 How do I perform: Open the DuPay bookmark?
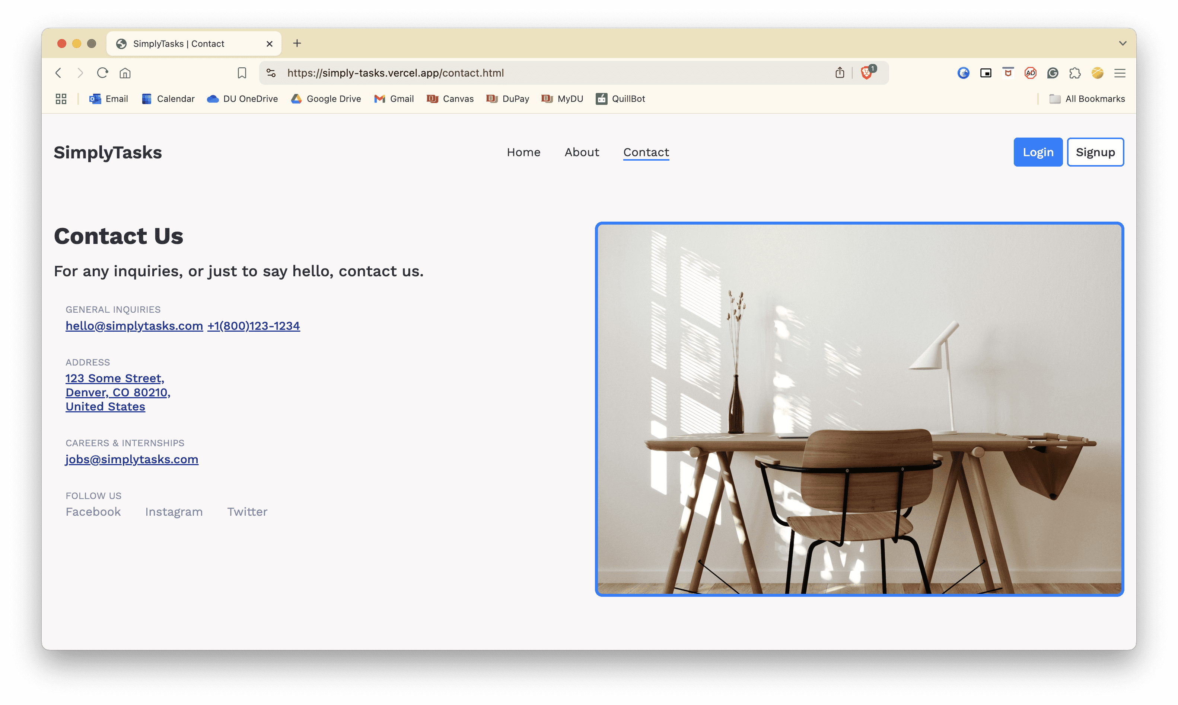coord(507,99)
